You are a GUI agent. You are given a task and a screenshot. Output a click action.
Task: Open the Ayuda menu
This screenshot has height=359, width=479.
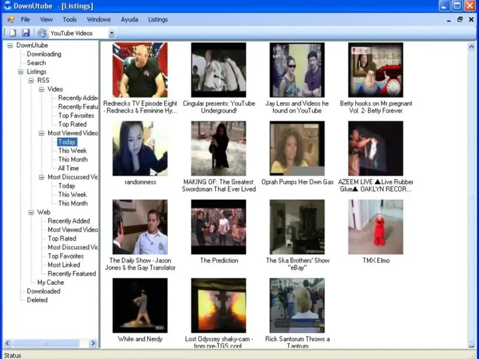[x=129, y=19]
